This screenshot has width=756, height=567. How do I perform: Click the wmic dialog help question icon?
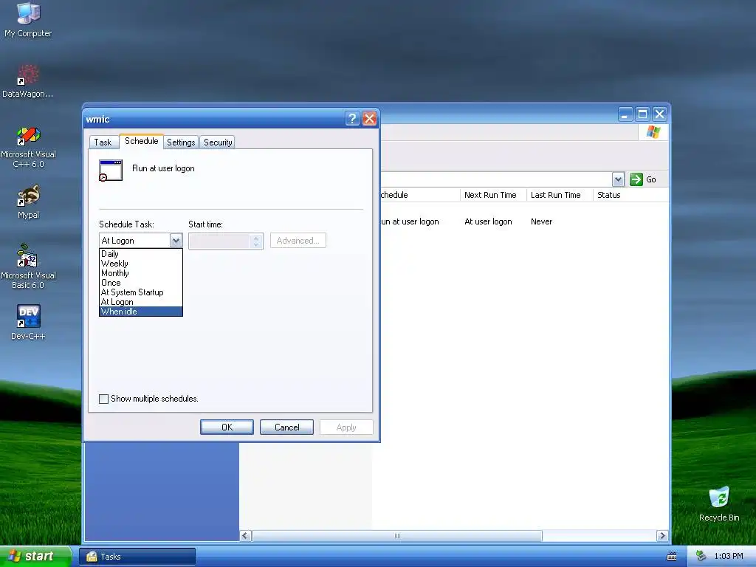coord(352,119)
